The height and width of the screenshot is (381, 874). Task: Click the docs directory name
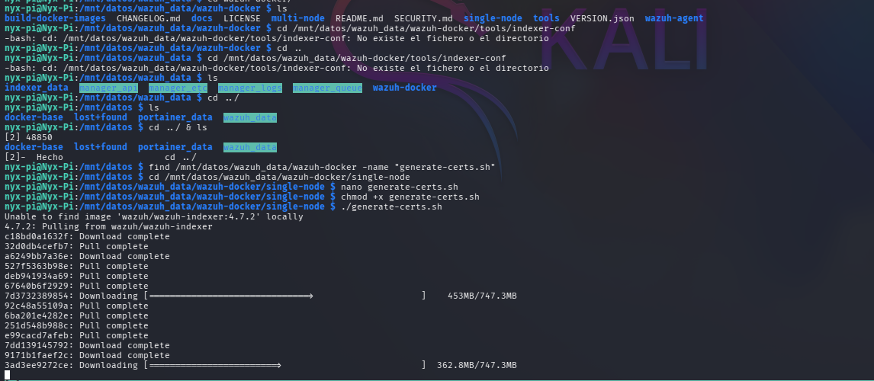201,18
